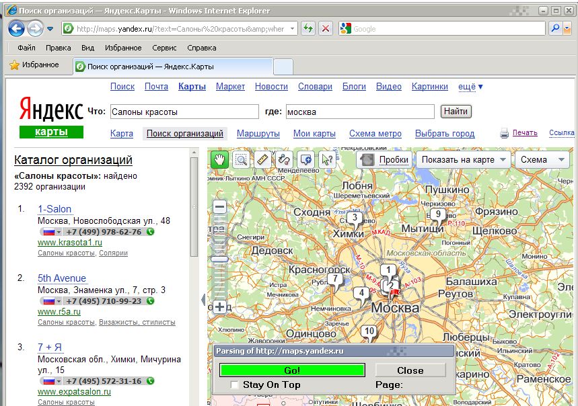Click the Маркет link
This screenshot has width=578, height=406.
coord(230,87)
